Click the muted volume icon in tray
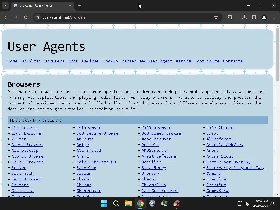The height and width of the screenshot is (210, 280). point(247,203)
